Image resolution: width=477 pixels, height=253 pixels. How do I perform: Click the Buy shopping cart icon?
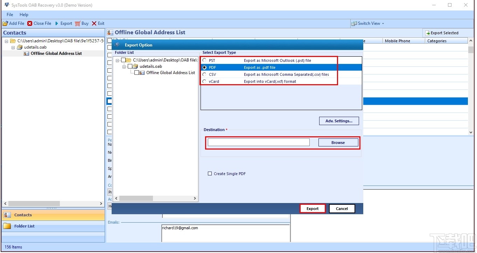(77, 23)
